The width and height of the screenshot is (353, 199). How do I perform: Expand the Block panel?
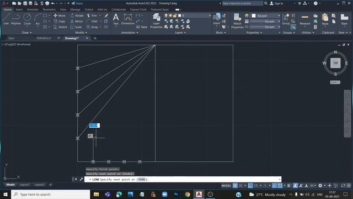pos(221,33)
